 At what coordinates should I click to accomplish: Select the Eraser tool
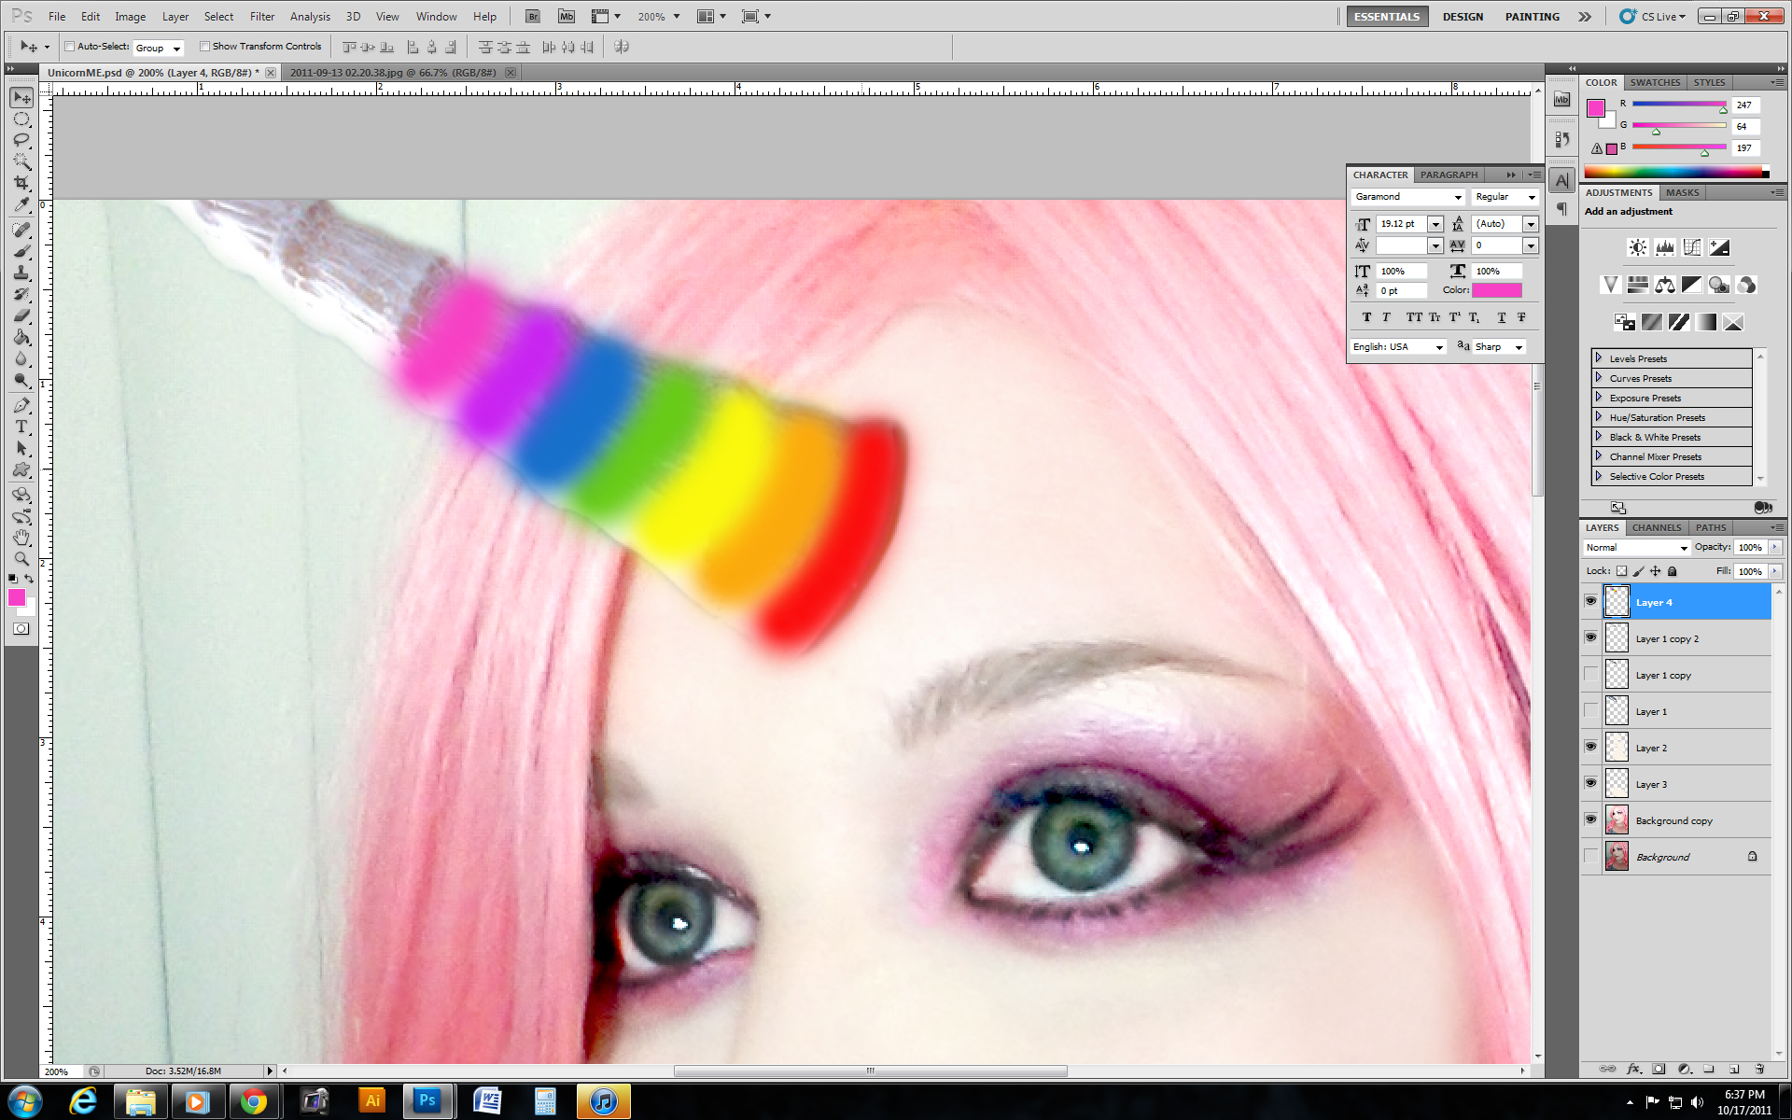point(21,315)
